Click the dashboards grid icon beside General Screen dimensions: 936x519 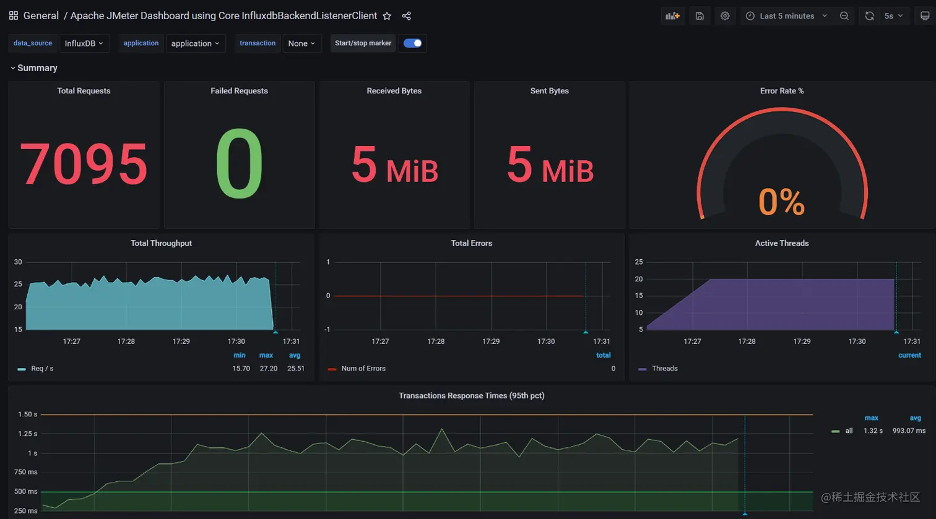(x=14, y=16)
